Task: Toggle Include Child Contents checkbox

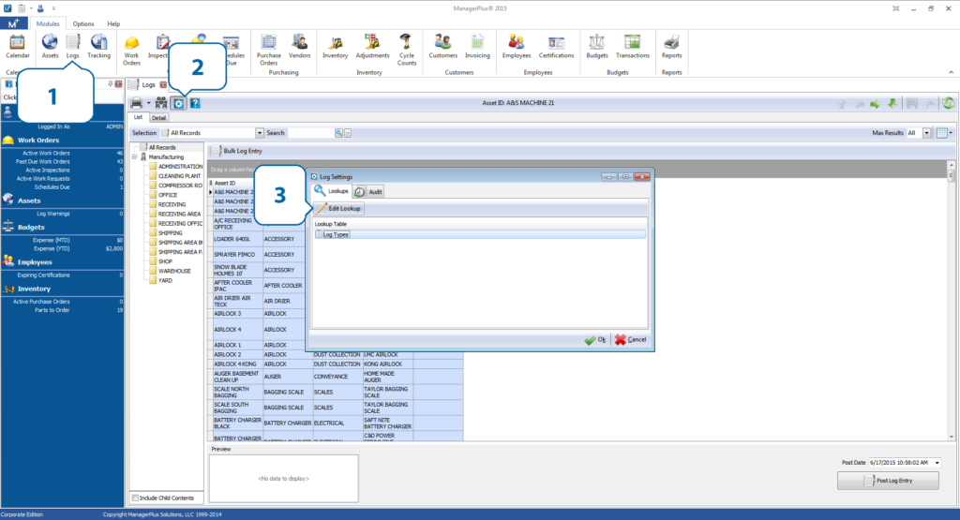Action: point(135,498)
